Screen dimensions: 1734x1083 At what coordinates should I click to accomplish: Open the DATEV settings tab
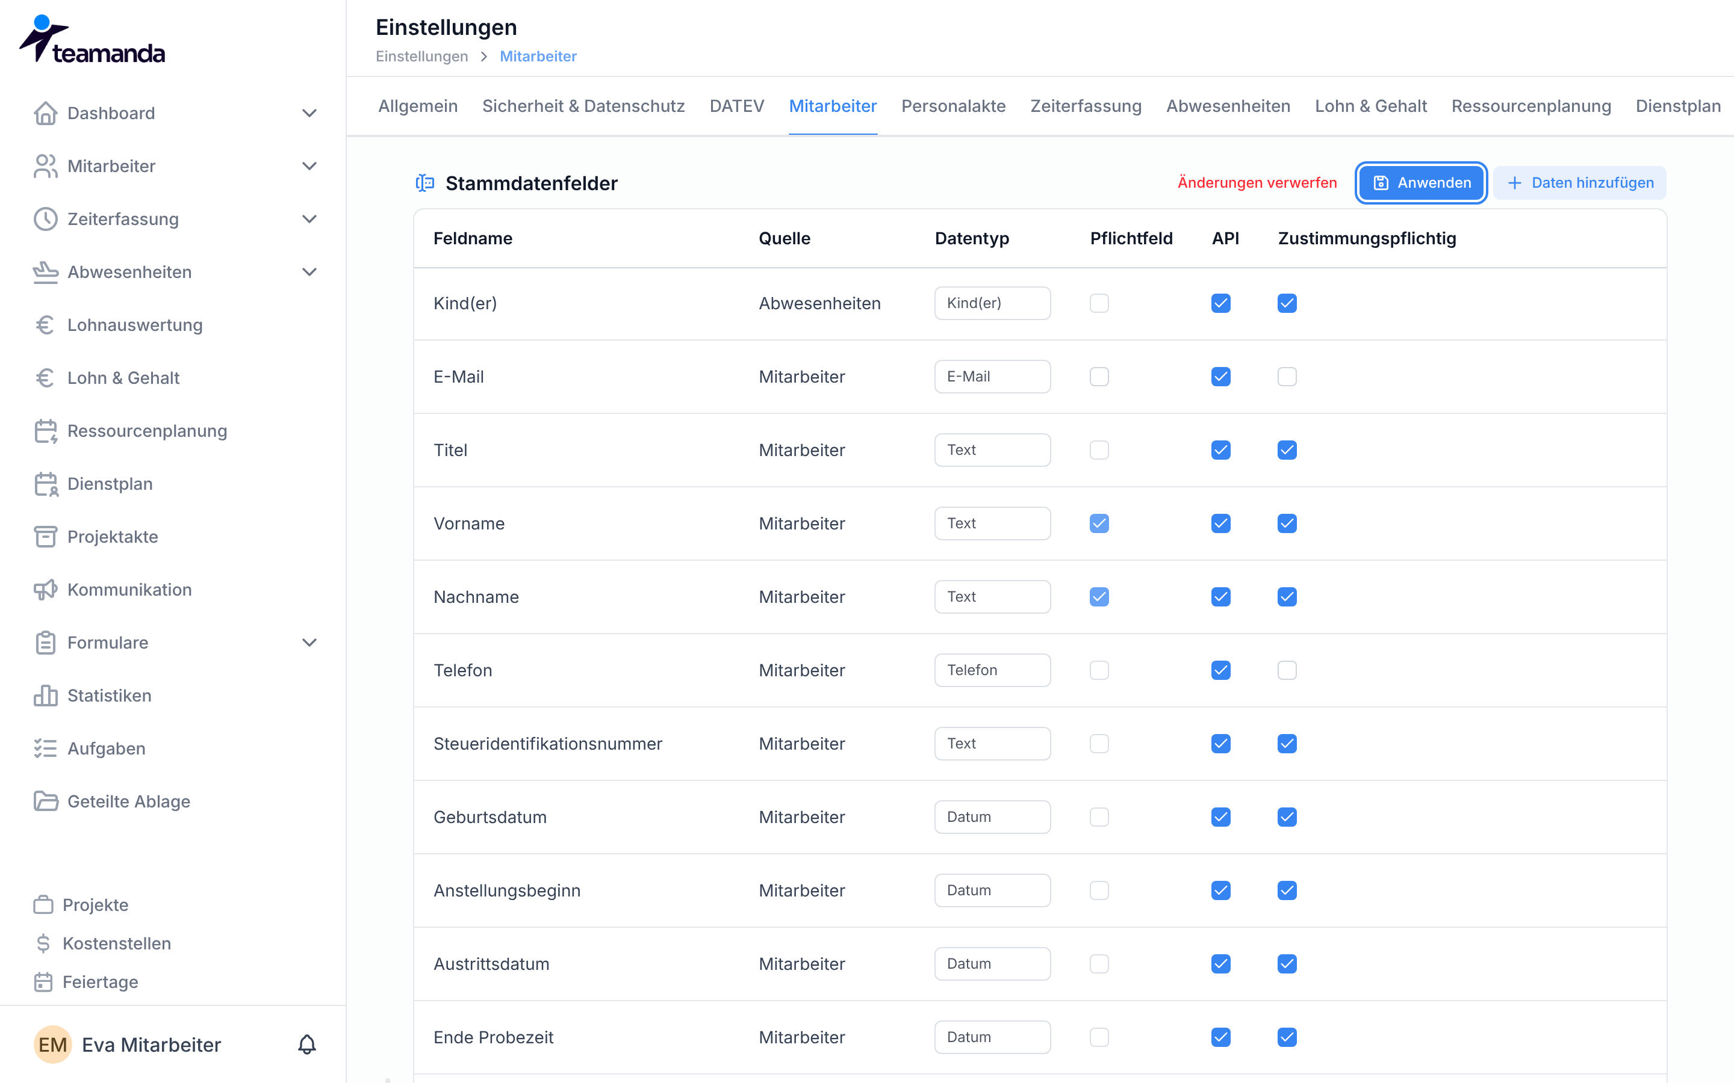pos(736,106)
